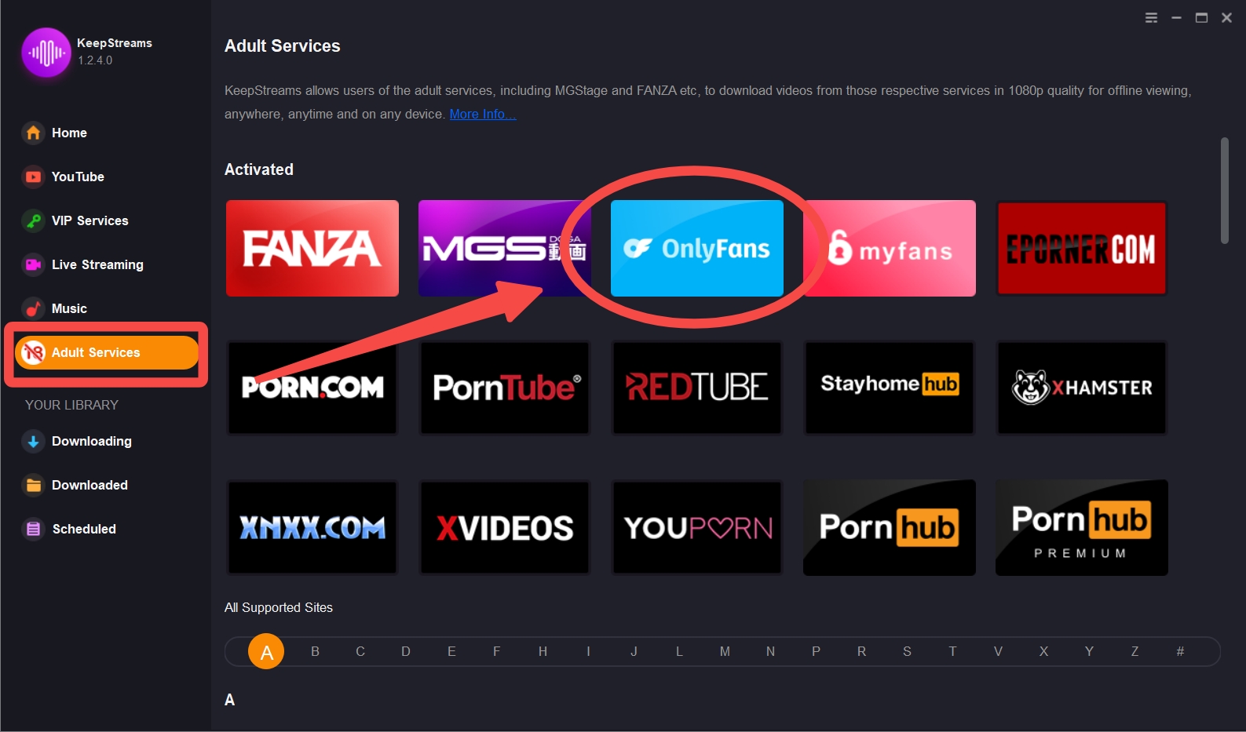Jump to letter I sites

(x=588, y=651)
